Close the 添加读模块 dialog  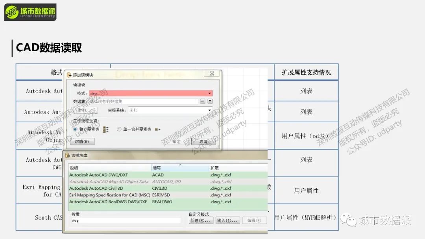(212, 74)
